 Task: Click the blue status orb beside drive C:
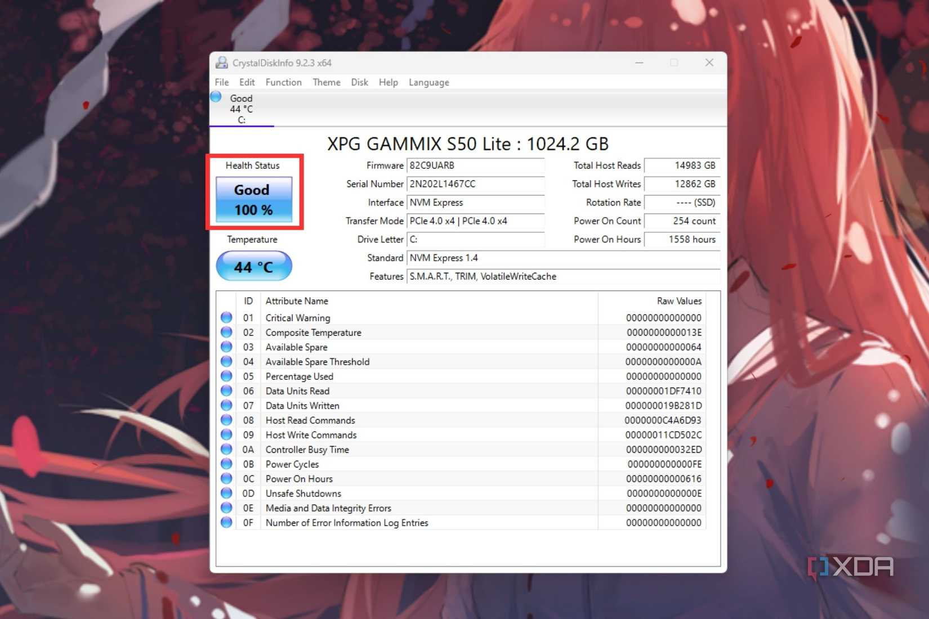(216, 97)
